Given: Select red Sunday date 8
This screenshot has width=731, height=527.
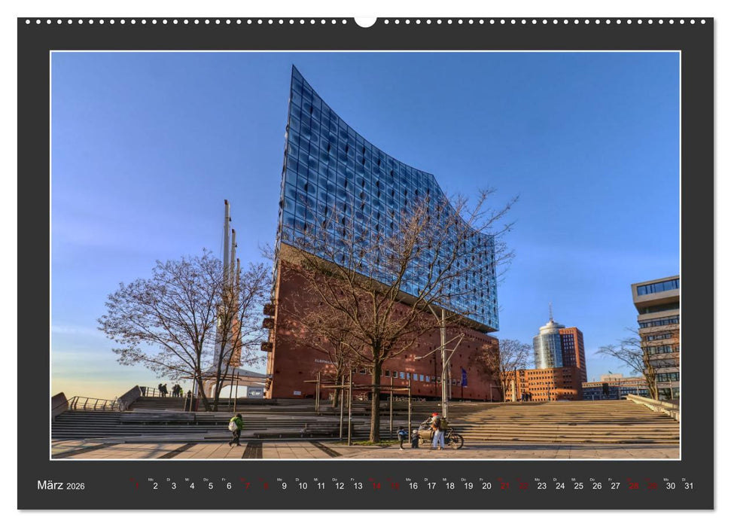Looking at the screenshot, I should click(x=263, y=487).
